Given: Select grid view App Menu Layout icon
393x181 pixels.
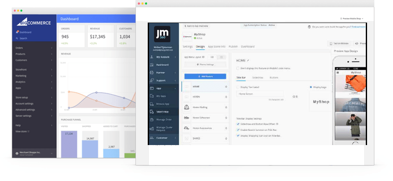Looking at the screenshot, I should click(x=221, y=57).
